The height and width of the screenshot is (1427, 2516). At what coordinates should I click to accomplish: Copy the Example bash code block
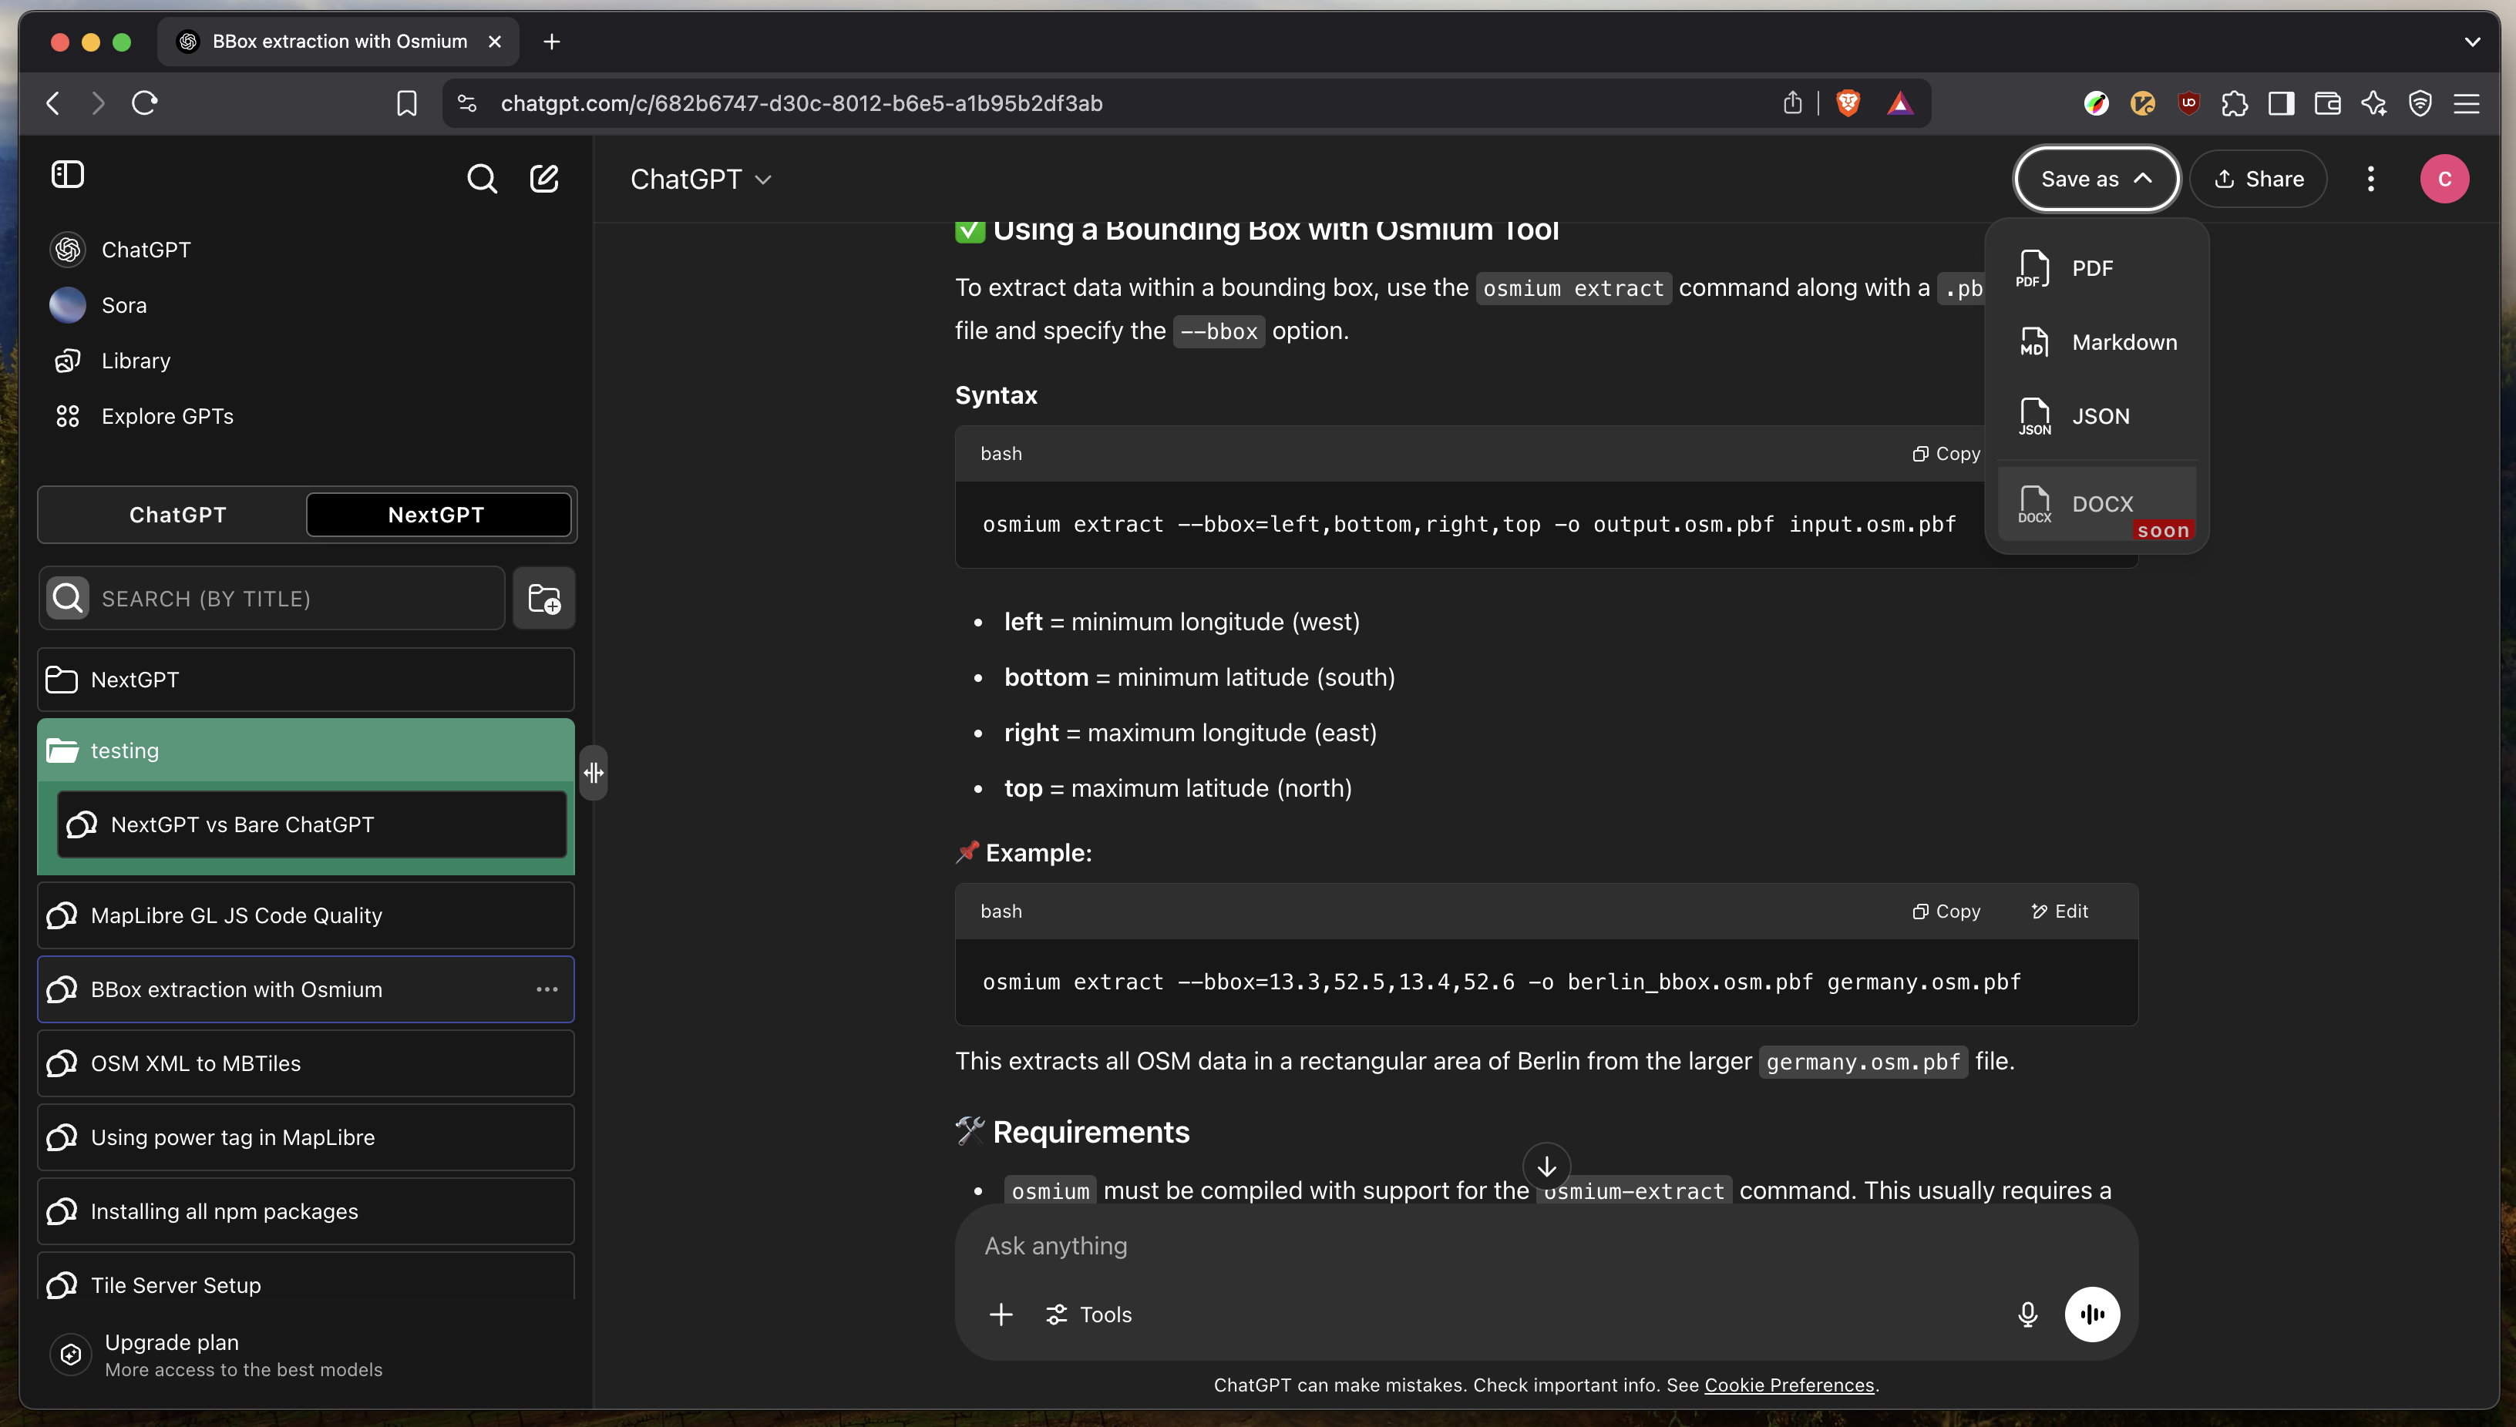[1946, 912]
